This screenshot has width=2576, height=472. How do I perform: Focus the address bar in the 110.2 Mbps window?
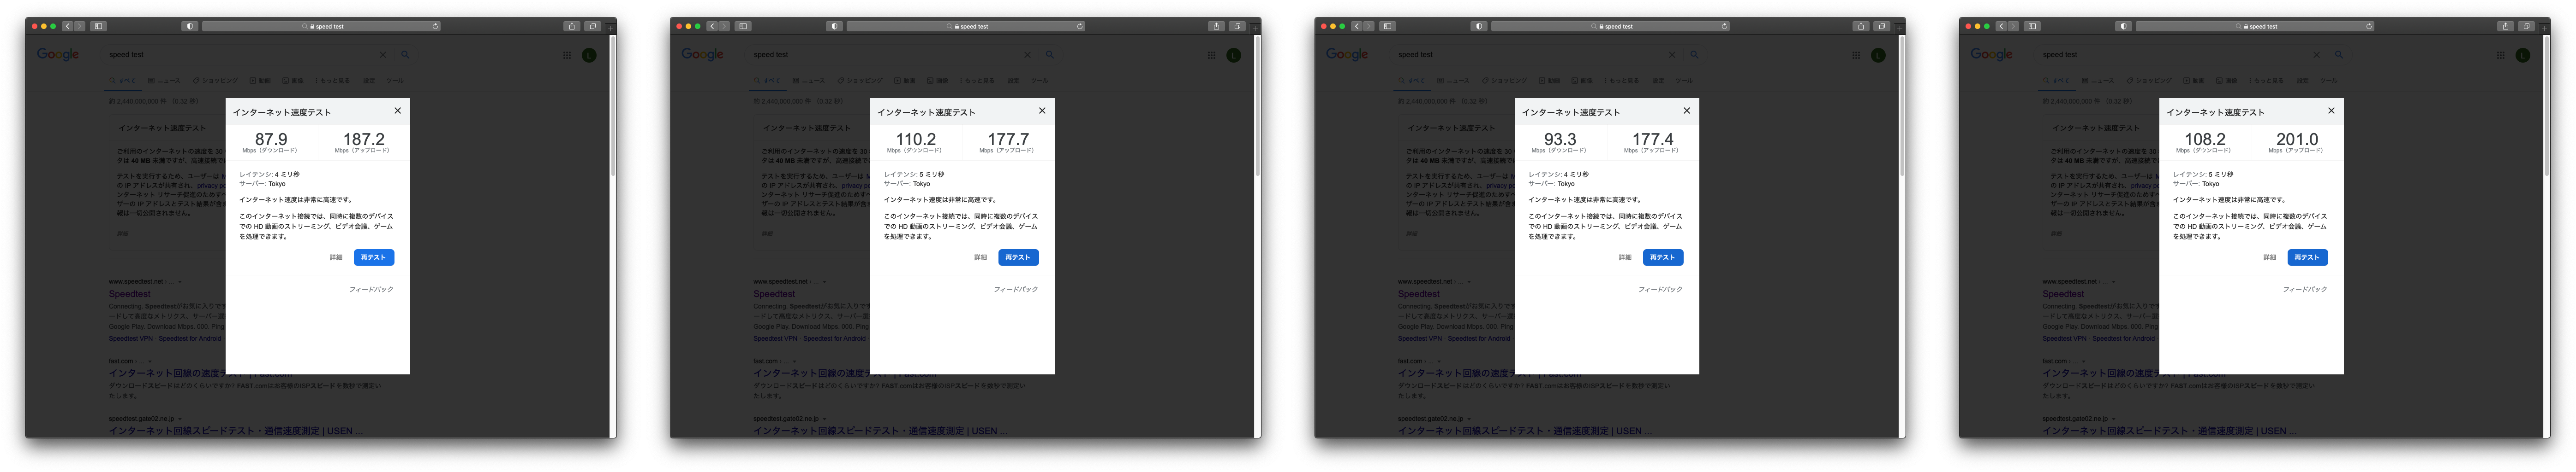(966, 26)
